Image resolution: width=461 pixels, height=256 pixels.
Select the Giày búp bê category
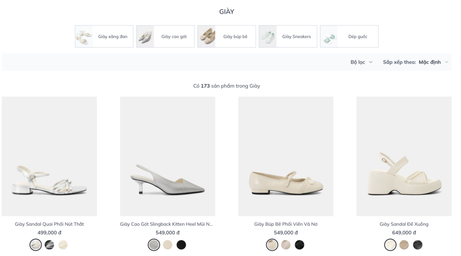pyautogui.click(x=227, y=37)
